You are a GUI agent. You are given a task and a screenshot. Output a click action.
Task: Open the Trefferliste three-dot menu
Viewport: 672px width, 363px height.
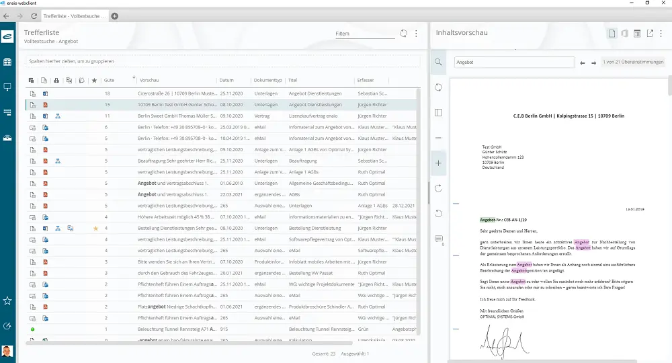tap(416, 34)
